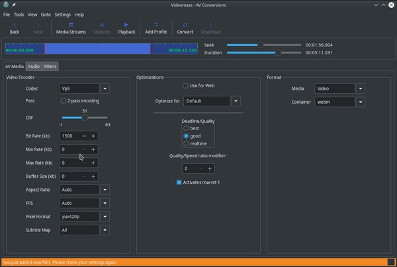Select the best Deadline/Quality option

point(187,128)
